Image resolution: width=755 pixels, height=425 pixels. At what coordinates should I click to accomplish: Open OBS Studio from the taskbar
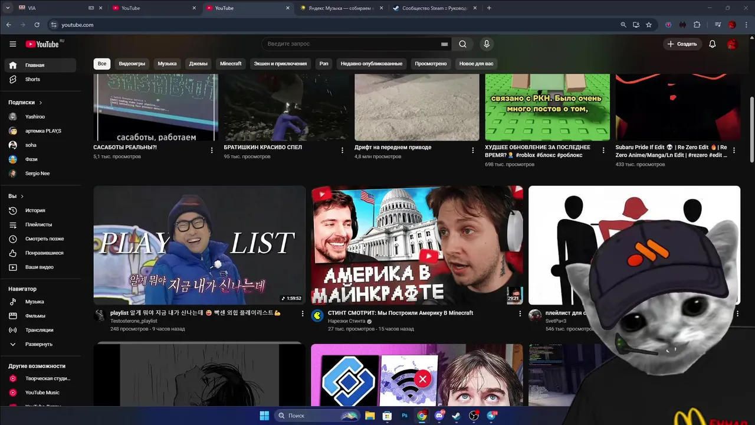474,416
